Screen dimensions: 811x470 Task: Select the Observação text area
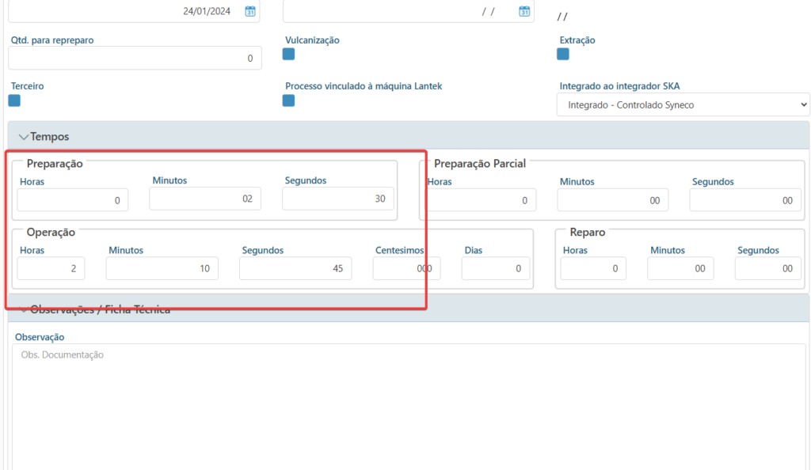(x=409, y=407)
